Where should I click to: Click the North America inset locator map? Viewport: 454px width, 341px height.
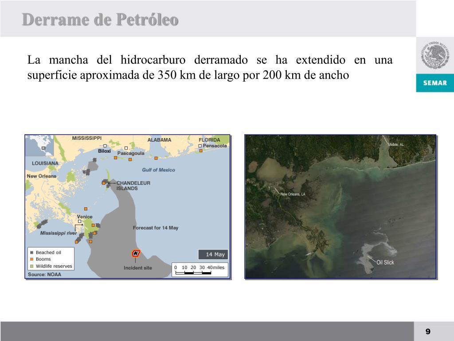39,146
